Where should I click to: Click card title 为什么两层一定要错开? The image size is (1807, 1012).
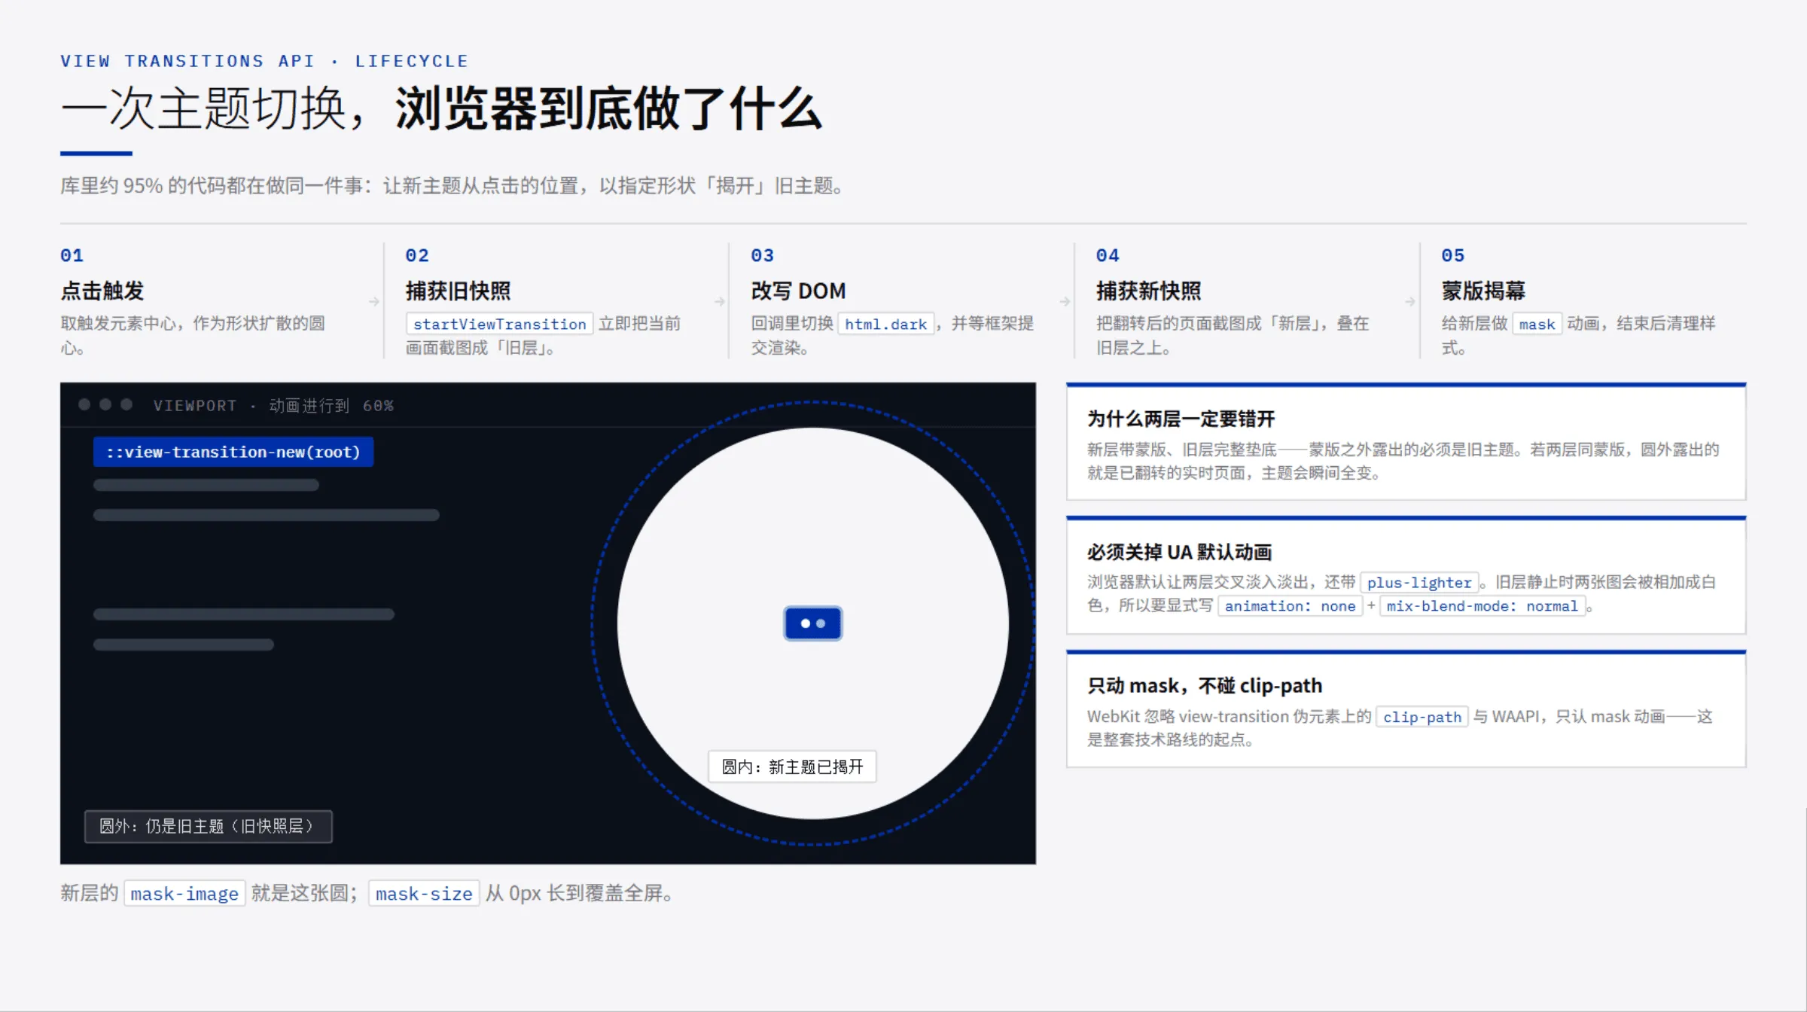click(x=1181, y=419)
